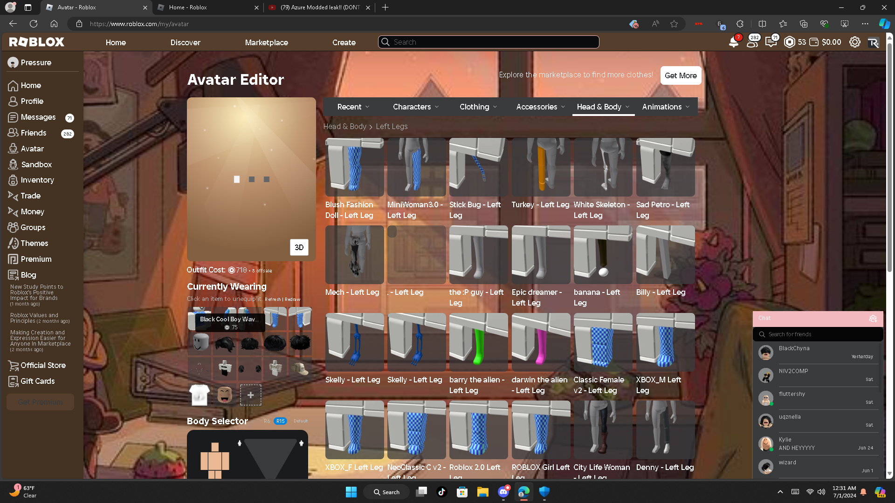This screenshot has height=503, width=895.
Task: Select the barry the alien Left Leg thumbnail
Action: 478,342
